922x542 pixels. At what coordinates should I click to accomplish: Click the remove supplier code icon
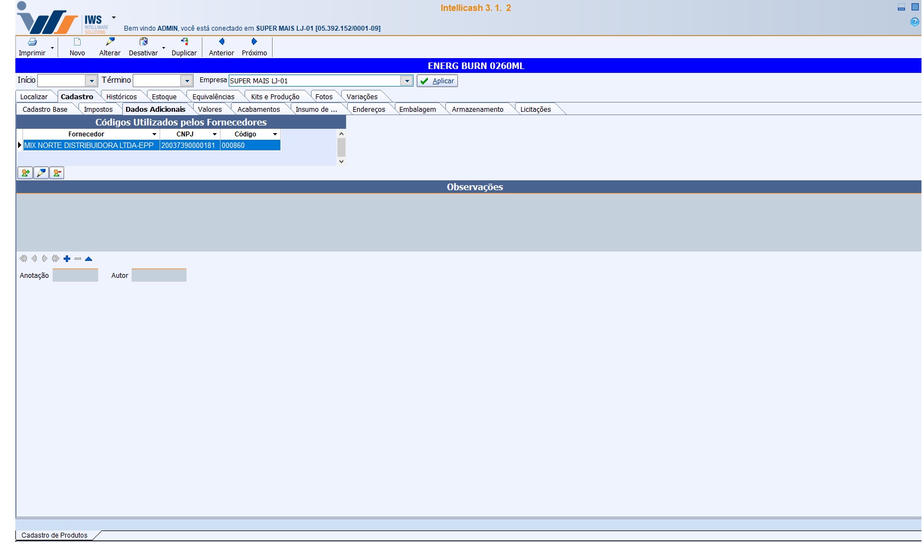[57, 173]
